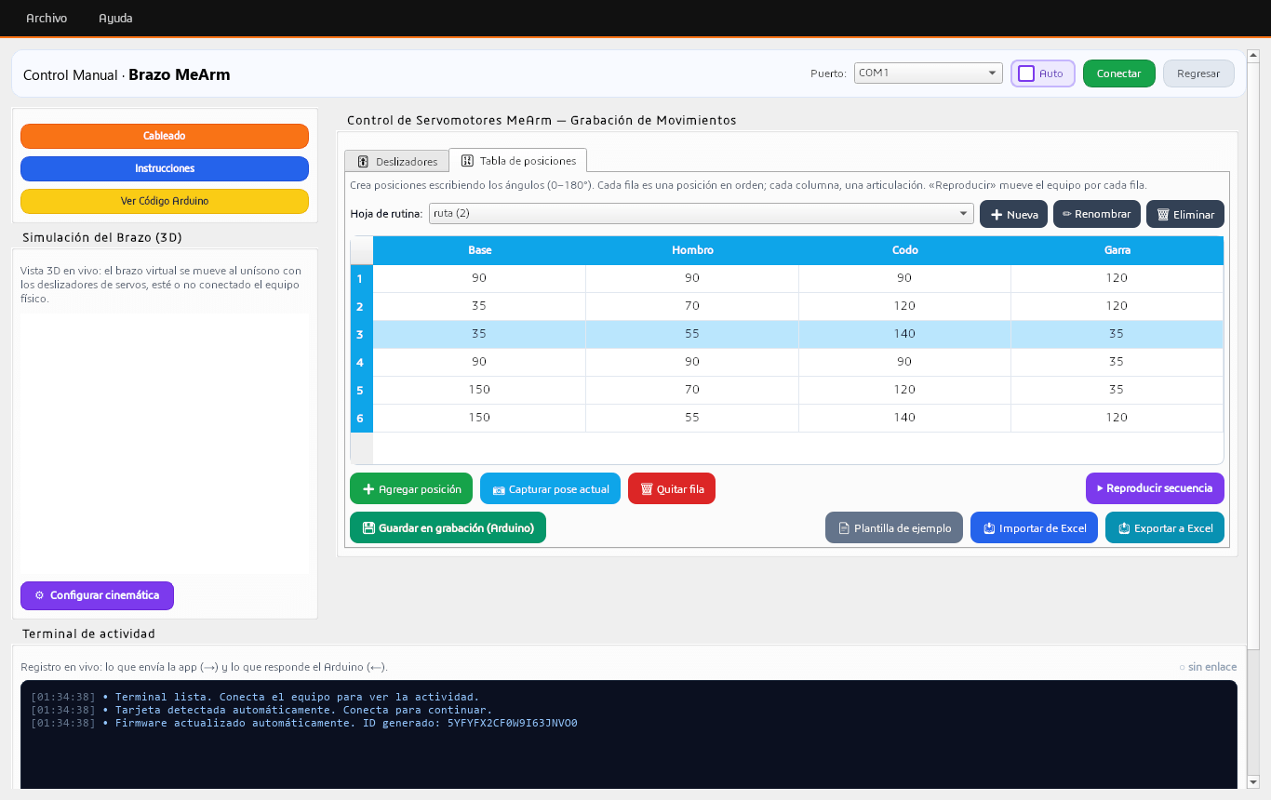Click Ver Código Arduino button
The height and width of the screenshot is (800, 1271).
click(x=165, y=201)
